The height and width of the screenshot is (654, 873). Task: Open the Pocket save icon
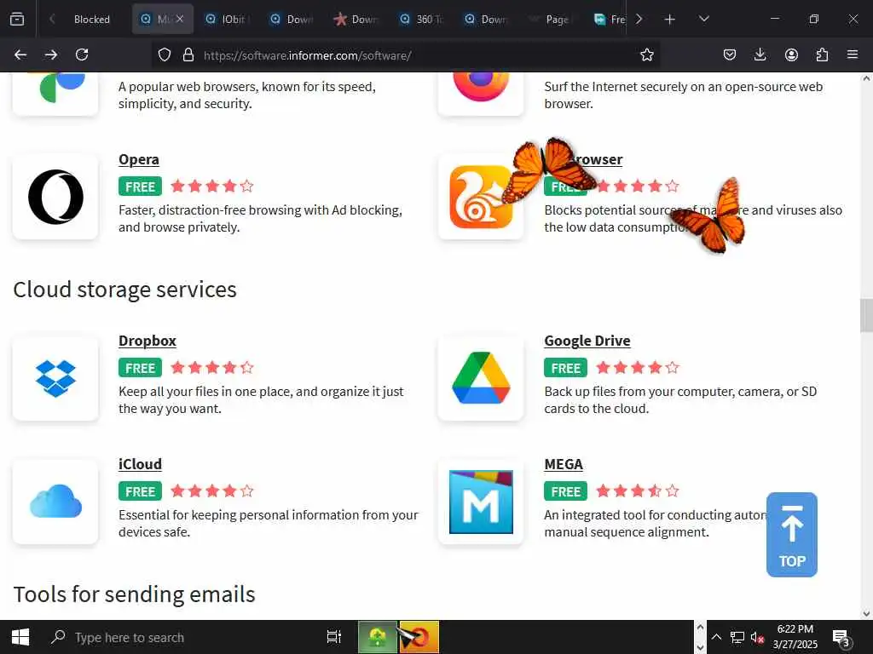tap(730, 54)
